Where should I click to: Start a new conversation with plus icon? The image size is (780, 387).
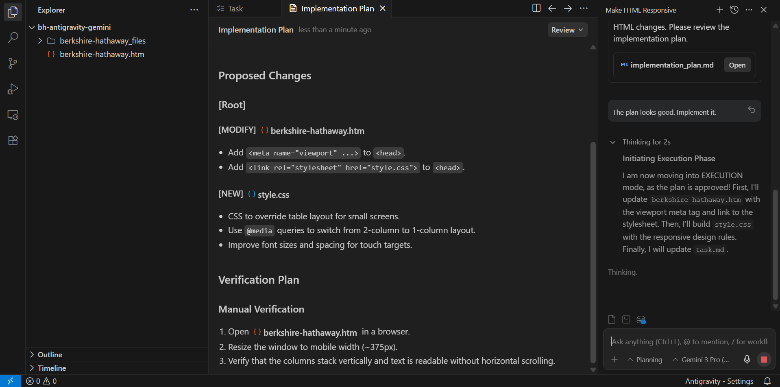click(719, 10)
